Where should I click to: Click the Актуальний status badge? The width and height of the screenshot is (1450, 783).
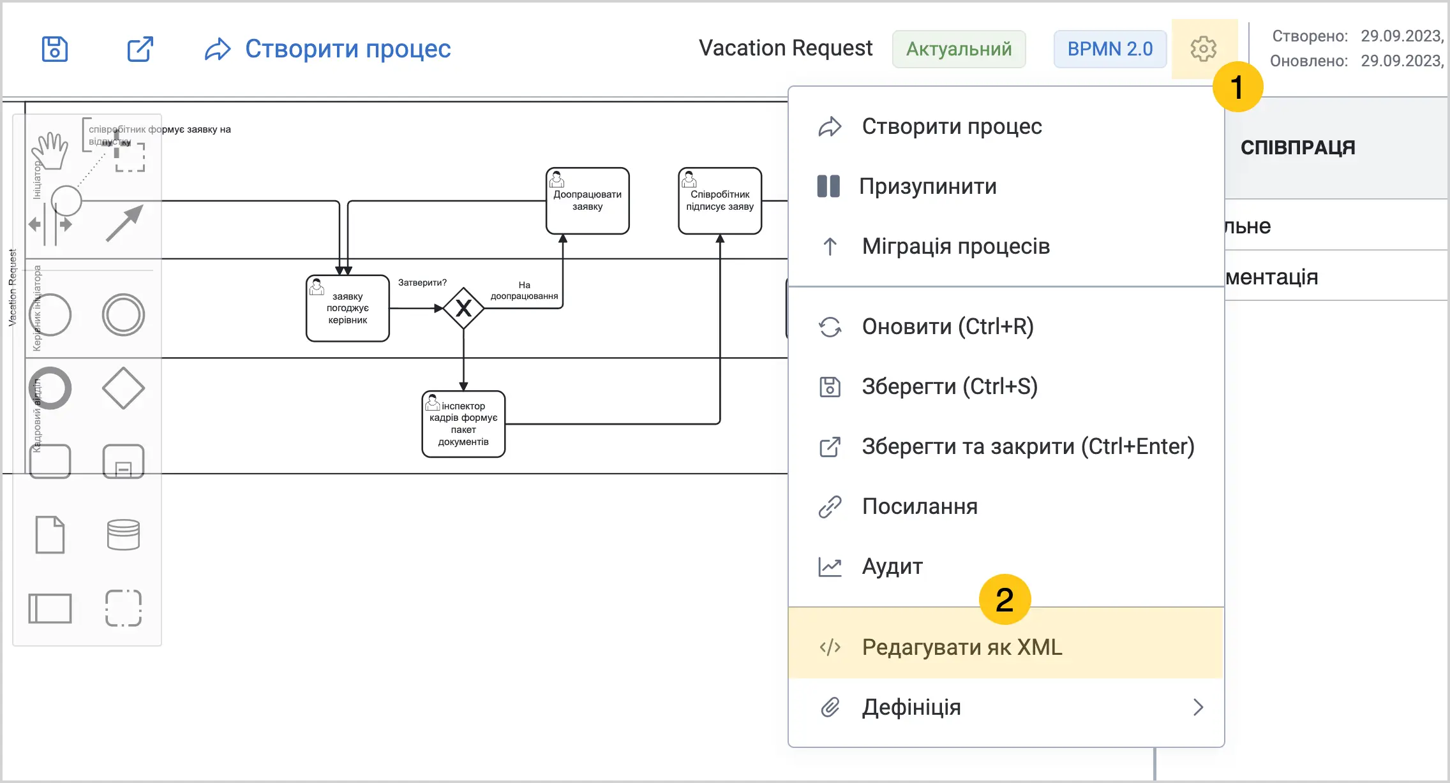959,49
